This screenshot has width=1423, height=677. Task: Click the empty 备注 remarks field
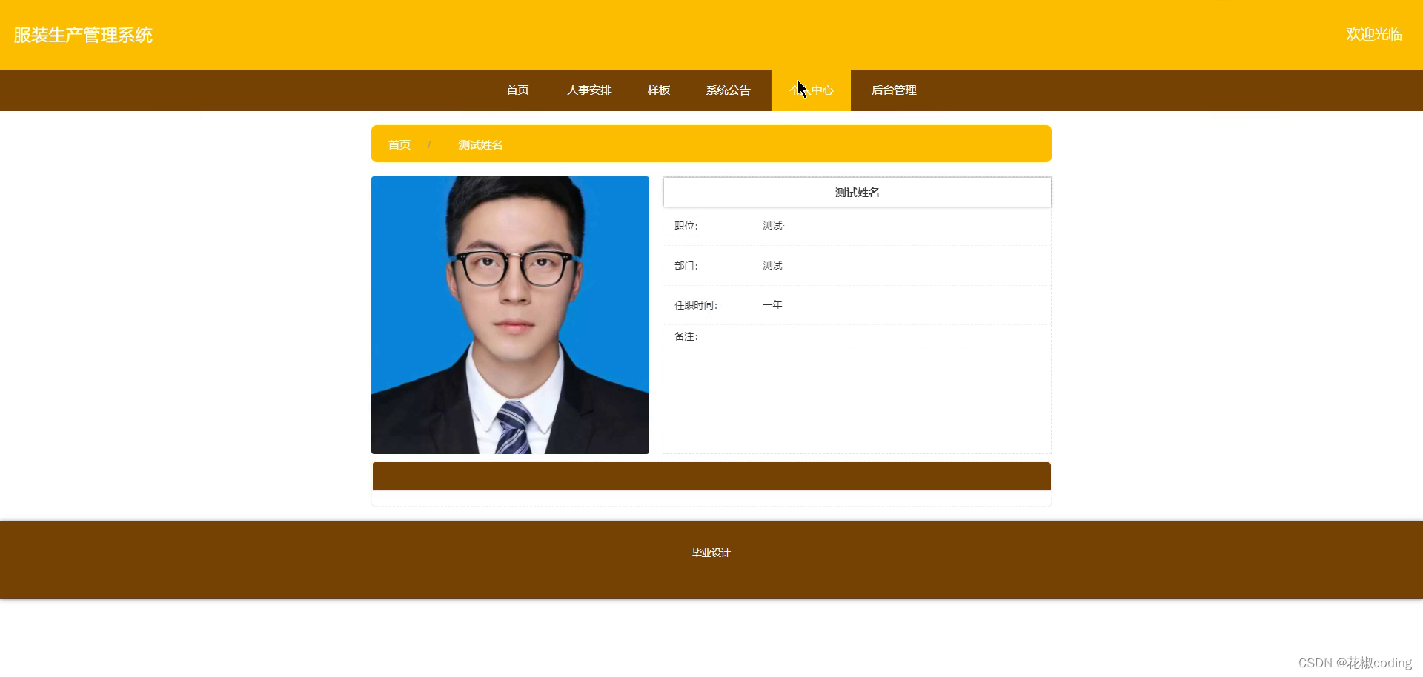(856, 400)
